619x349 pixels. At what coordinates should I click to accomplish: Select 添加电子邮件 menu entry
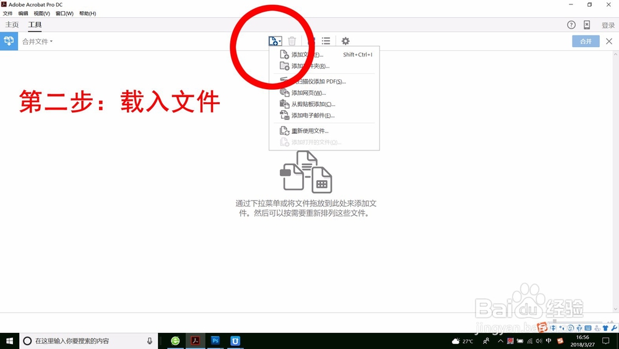[324, 115]
